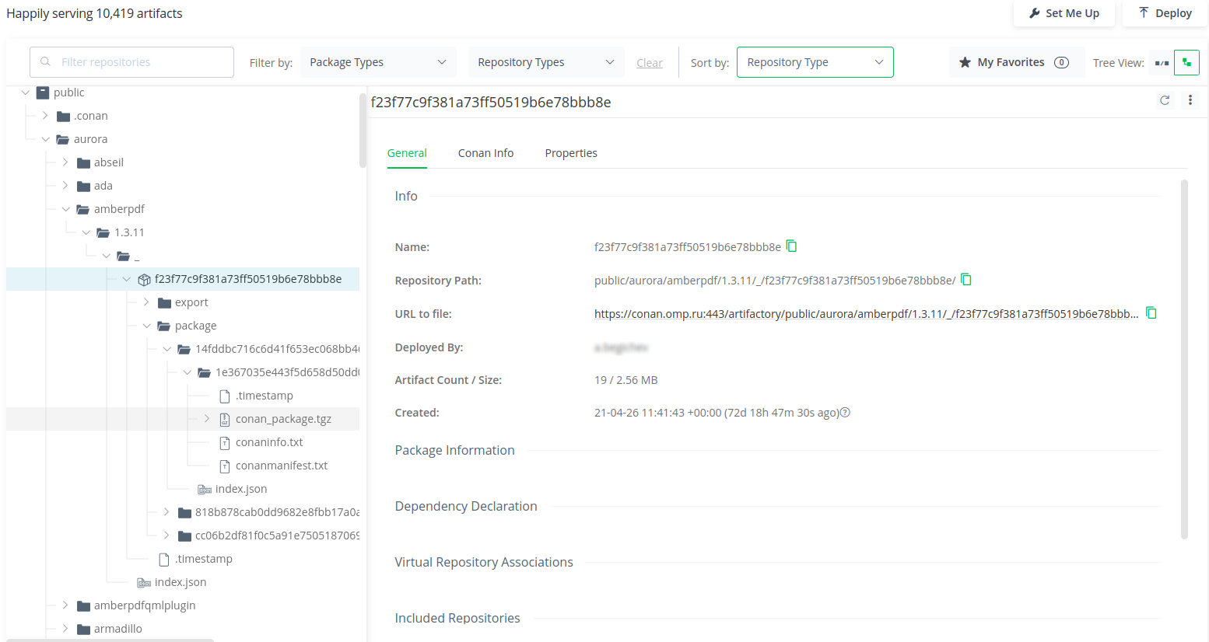Click the abseil folder icon

point(84,163)
